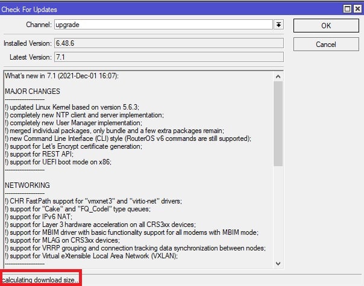Click the changelog scroll down arrow
The image size is (364, 286).
278,264
